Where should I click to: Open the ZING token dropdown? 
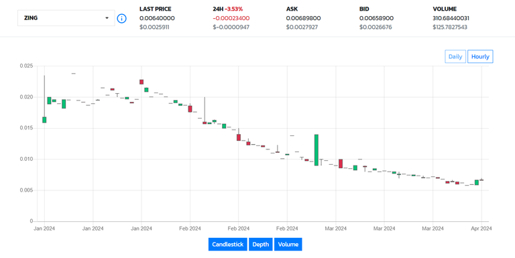[x=66, y=18]
